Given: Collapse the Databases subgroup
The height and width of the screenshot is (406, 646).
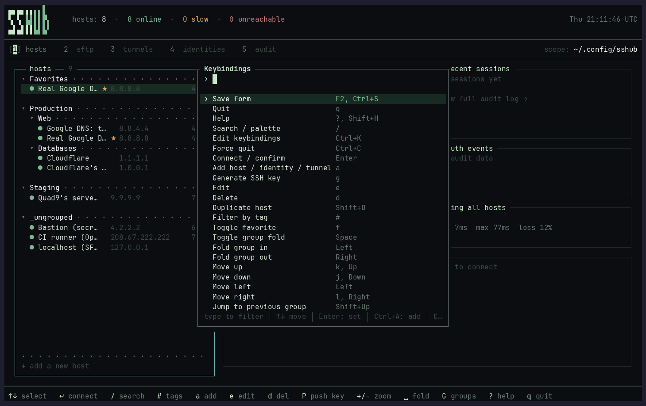Looking at the screenshot, I should pyautogui.click(x=32, y=148).
